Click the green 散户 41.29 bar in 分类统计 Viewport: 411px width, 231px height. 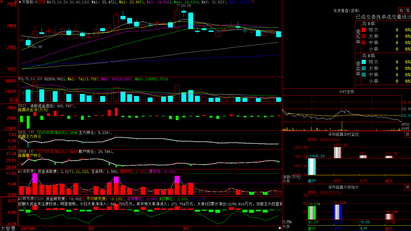[x=312, y=213]
